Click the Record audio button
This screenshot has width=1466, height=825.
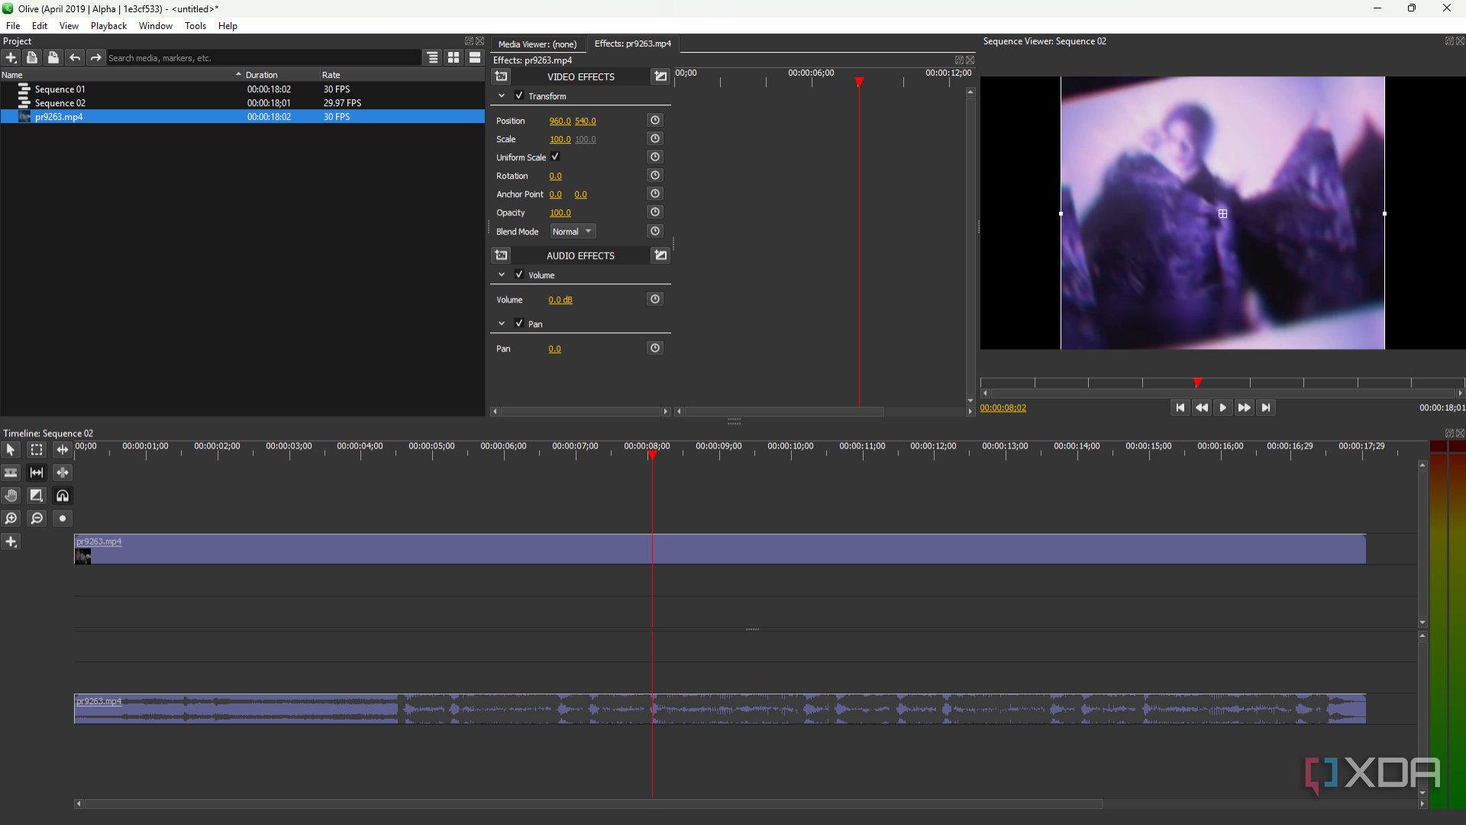[x=62, y=519]
